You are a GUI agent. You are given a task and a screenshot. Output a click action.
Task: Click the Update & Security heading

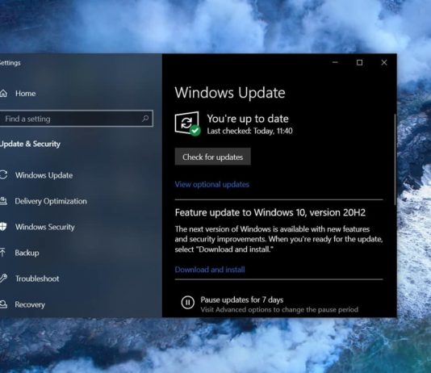(30, 144)
